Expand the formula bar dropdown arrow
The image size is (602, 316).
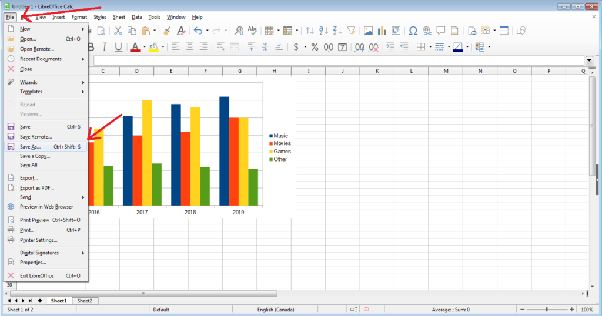[x=589, y=60]
